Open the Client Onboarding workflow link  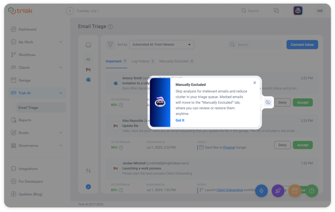(229, 190)
